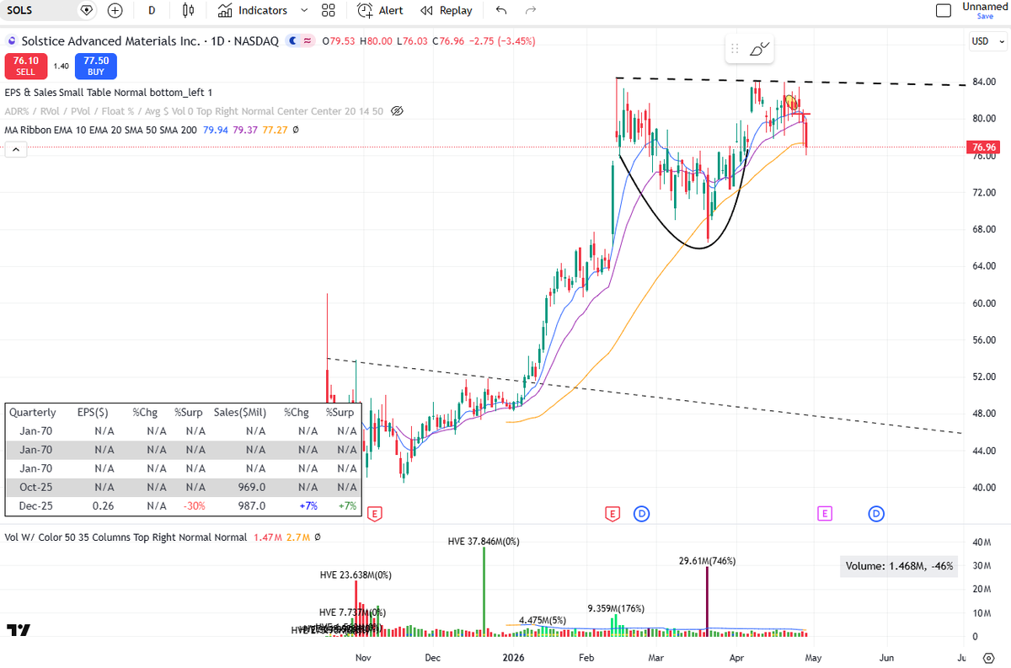Click the ø symbol after MA Ribbon values
The image size is (1011, 668).
click(295, 130)
